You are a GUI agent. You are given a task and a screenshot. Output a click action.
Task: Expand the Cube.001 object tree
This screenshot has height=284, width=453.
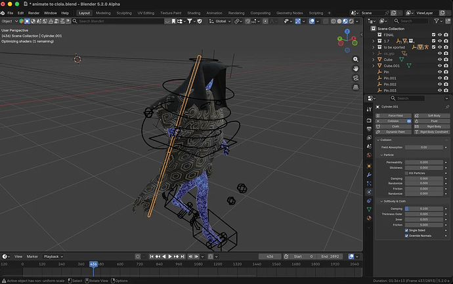click(374, 66)
